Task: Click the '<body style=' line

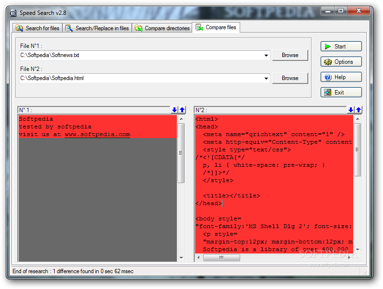Action: click(219, 219)
